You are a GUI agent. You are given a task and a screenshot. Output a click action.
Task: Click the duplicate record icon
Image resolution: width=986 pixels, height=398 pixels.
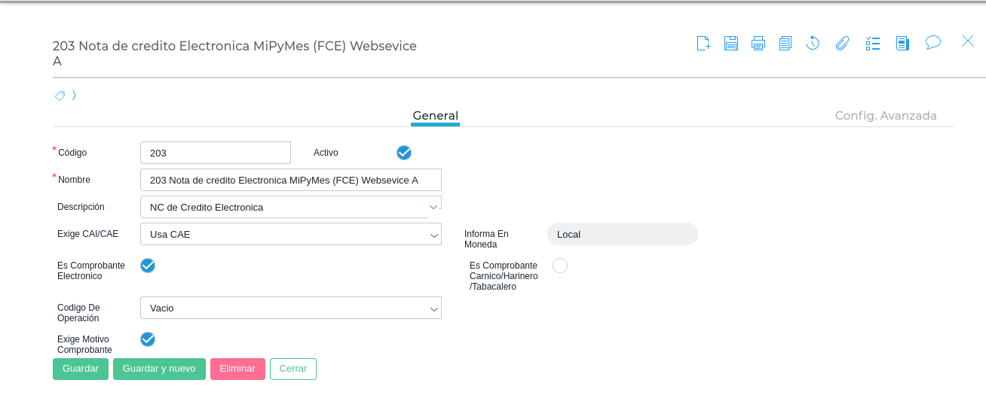tap(785, 43)
